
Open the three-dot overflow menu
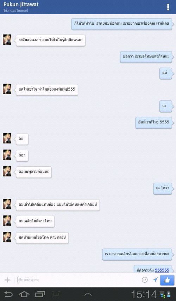point(168,7)
